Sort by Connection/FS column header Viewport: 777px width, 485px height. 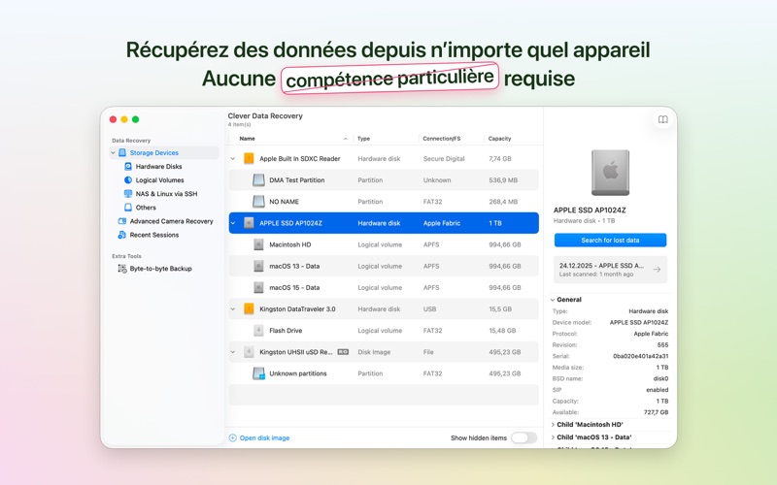442,139
